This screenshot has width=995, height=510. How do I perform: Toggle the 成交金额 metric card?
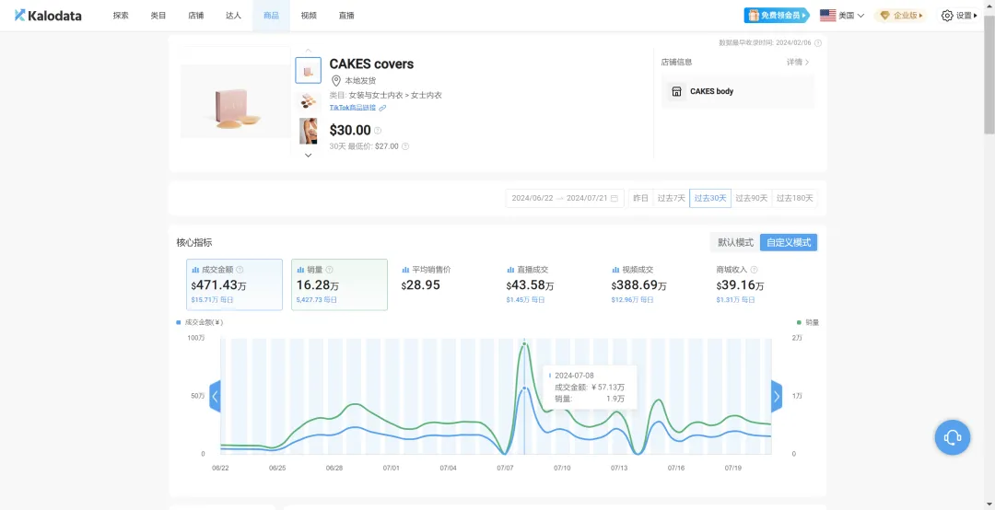tap(234, 284)
